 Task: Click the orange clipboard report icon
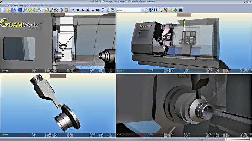[x=66, y=10]
